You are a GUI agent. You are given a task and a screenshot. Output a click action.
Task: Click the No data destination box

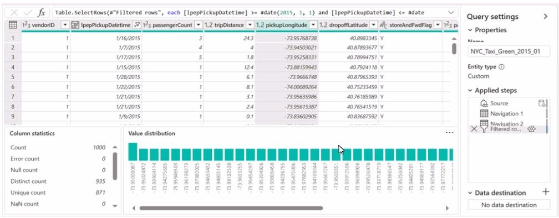point(509,205)
